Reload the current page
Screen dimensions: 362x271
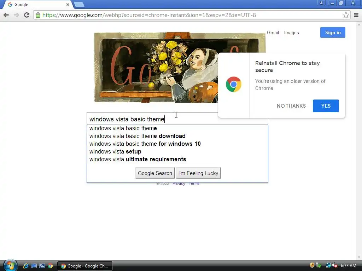27,15
